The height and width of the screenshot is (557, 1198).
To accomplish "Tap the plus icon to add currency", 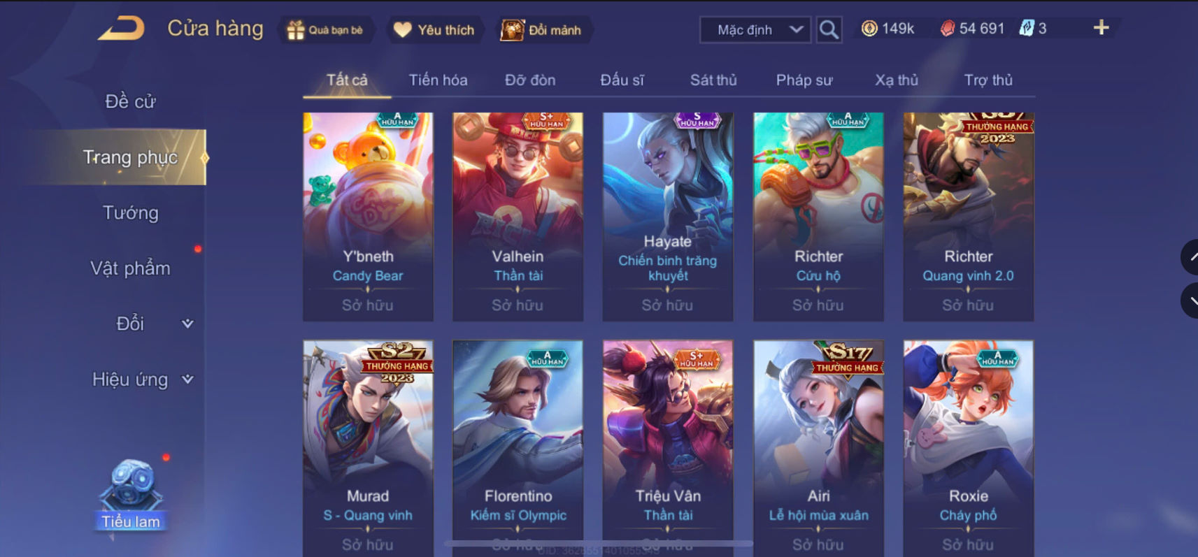I will 1101,28.
